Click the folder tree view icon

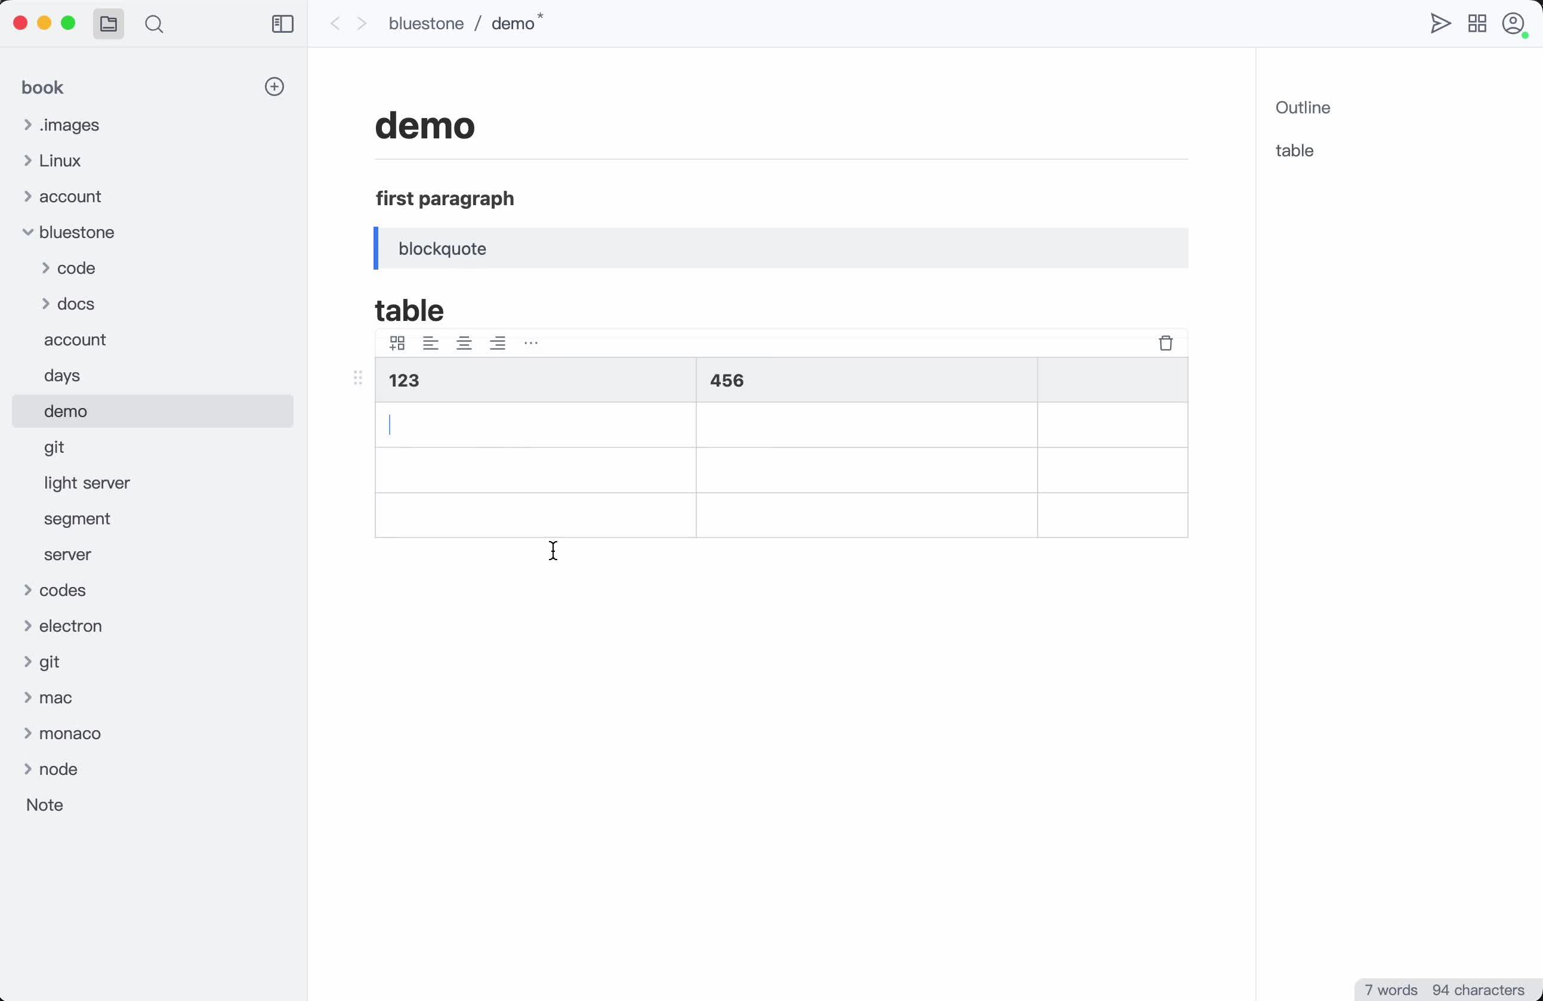click(x=108, y=24)
